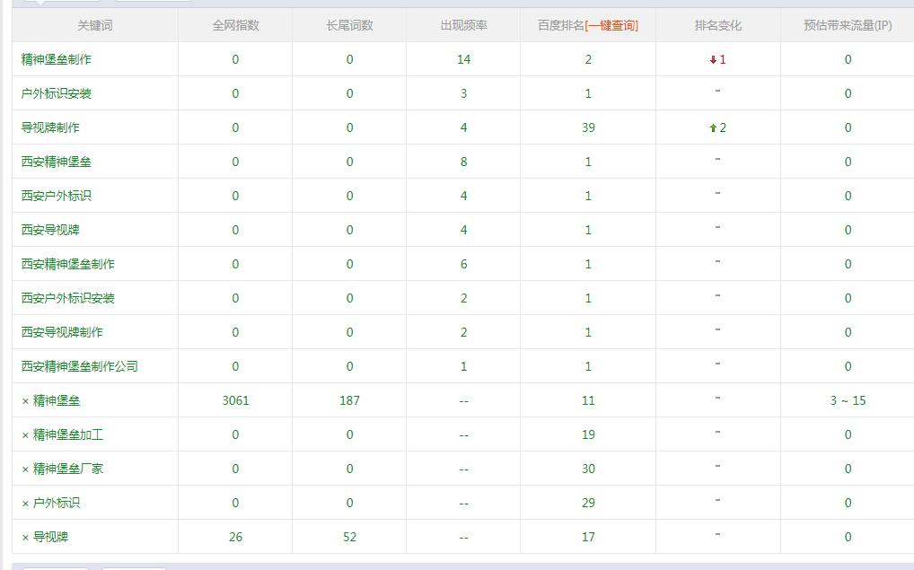Image resolution: width=914 pixels, height=570 pixels.
Task: Open the 西安导视牌制作 keyword link
Action: pyautogui.click(x=62, y=333)
